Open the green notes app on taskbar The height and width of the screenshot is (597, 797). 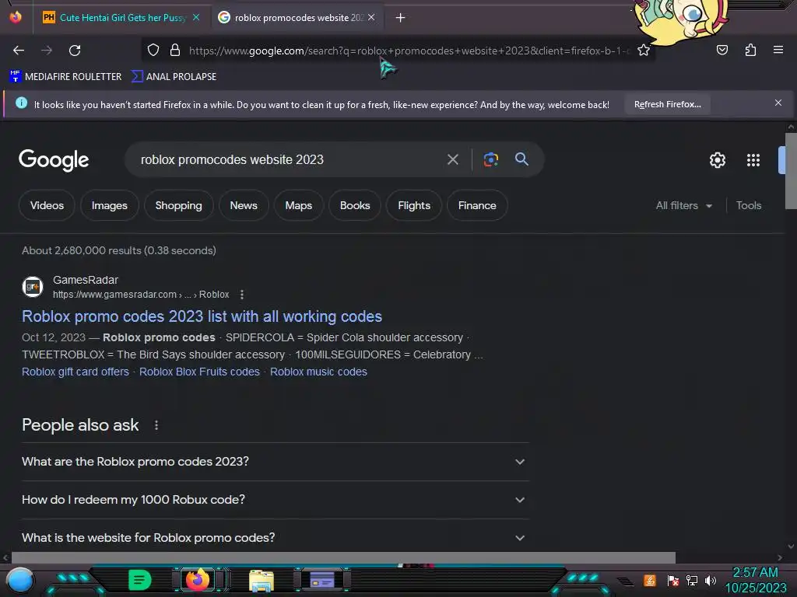pyautogui.click(x=140, y=580)
